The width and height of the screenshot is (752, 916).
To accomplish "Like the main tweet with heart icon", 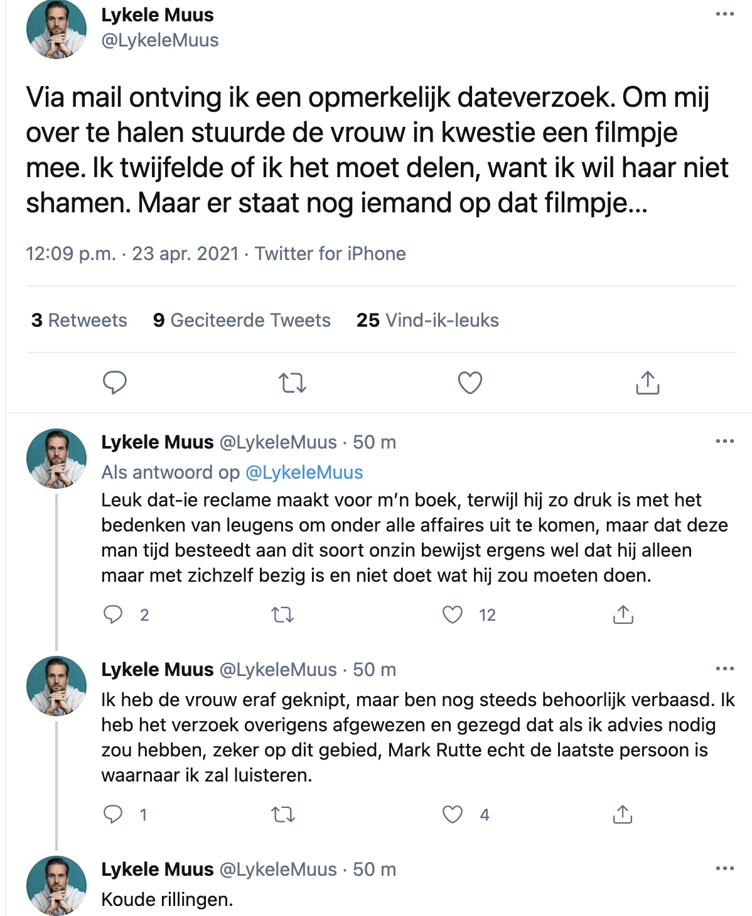I will coord(470,383).
